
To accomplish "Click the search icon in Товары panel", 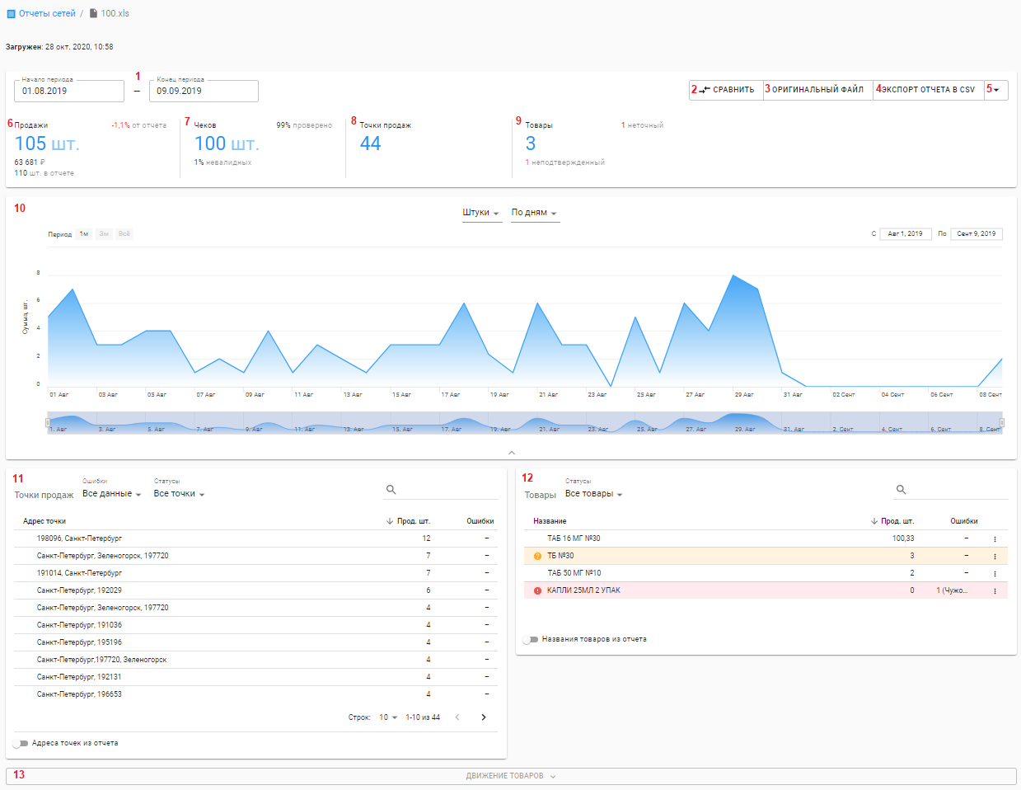I will pos(902,490).
